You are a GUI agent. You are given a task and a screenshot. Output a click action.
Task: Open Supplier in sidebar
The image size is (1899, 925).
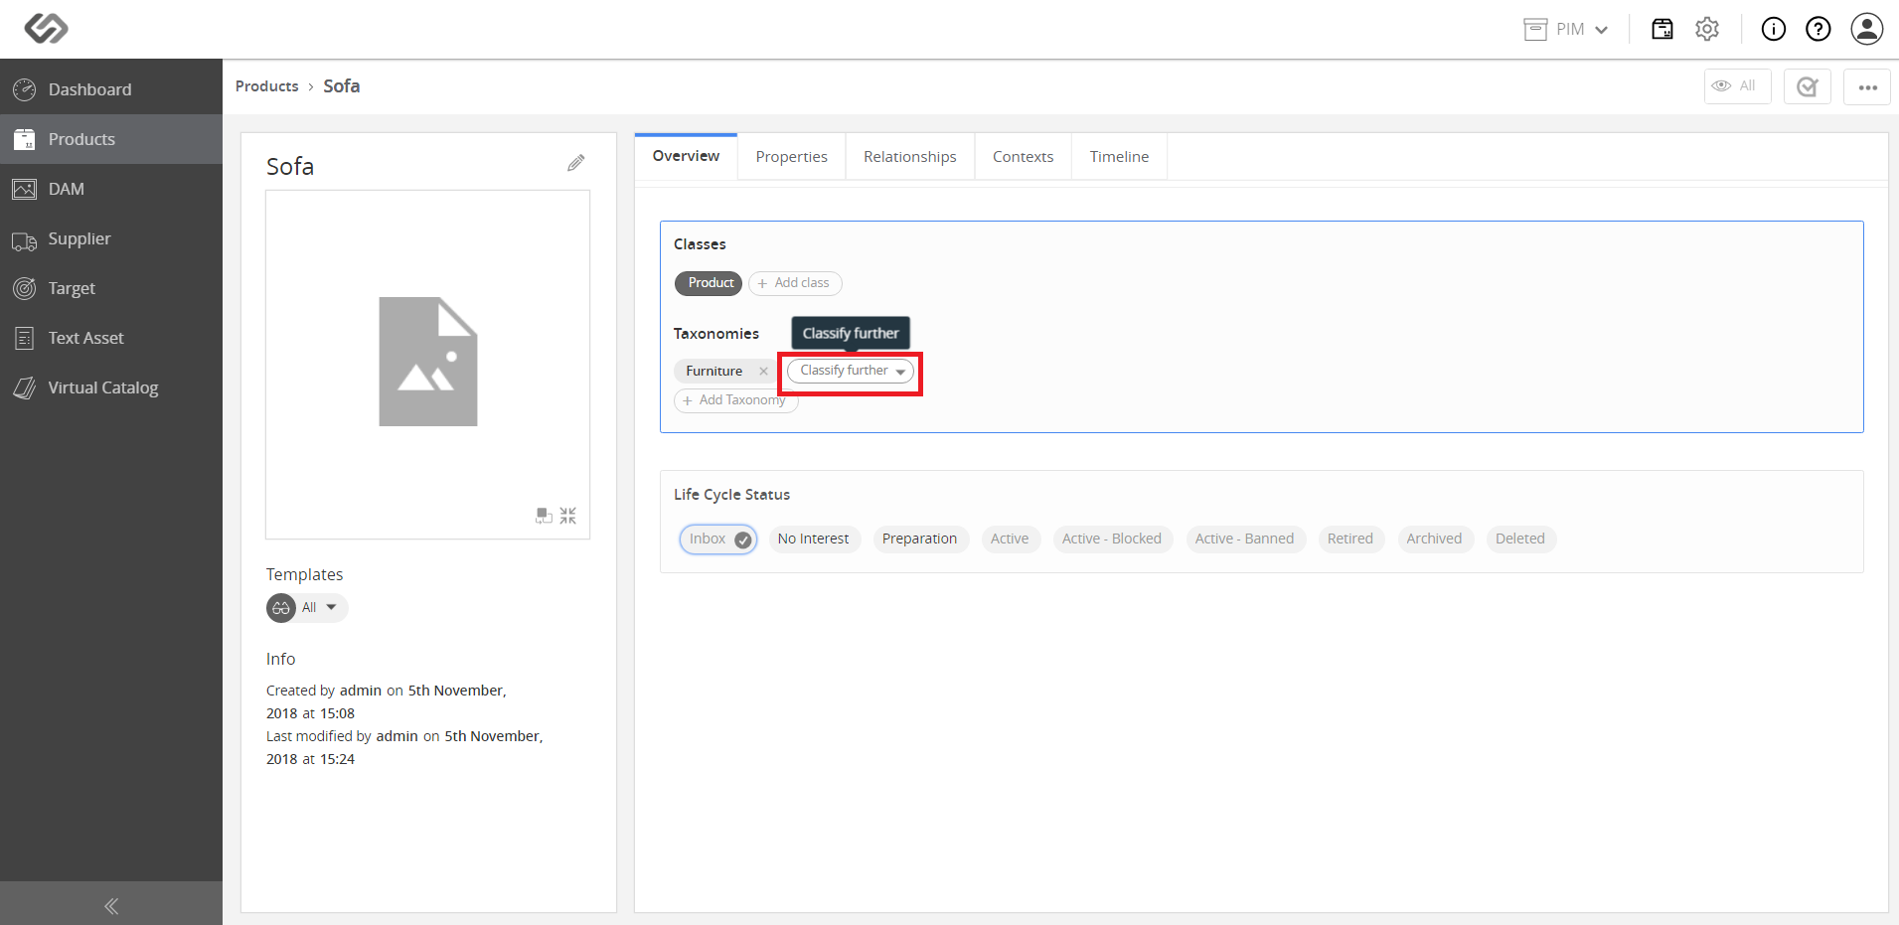coord(111,238)
